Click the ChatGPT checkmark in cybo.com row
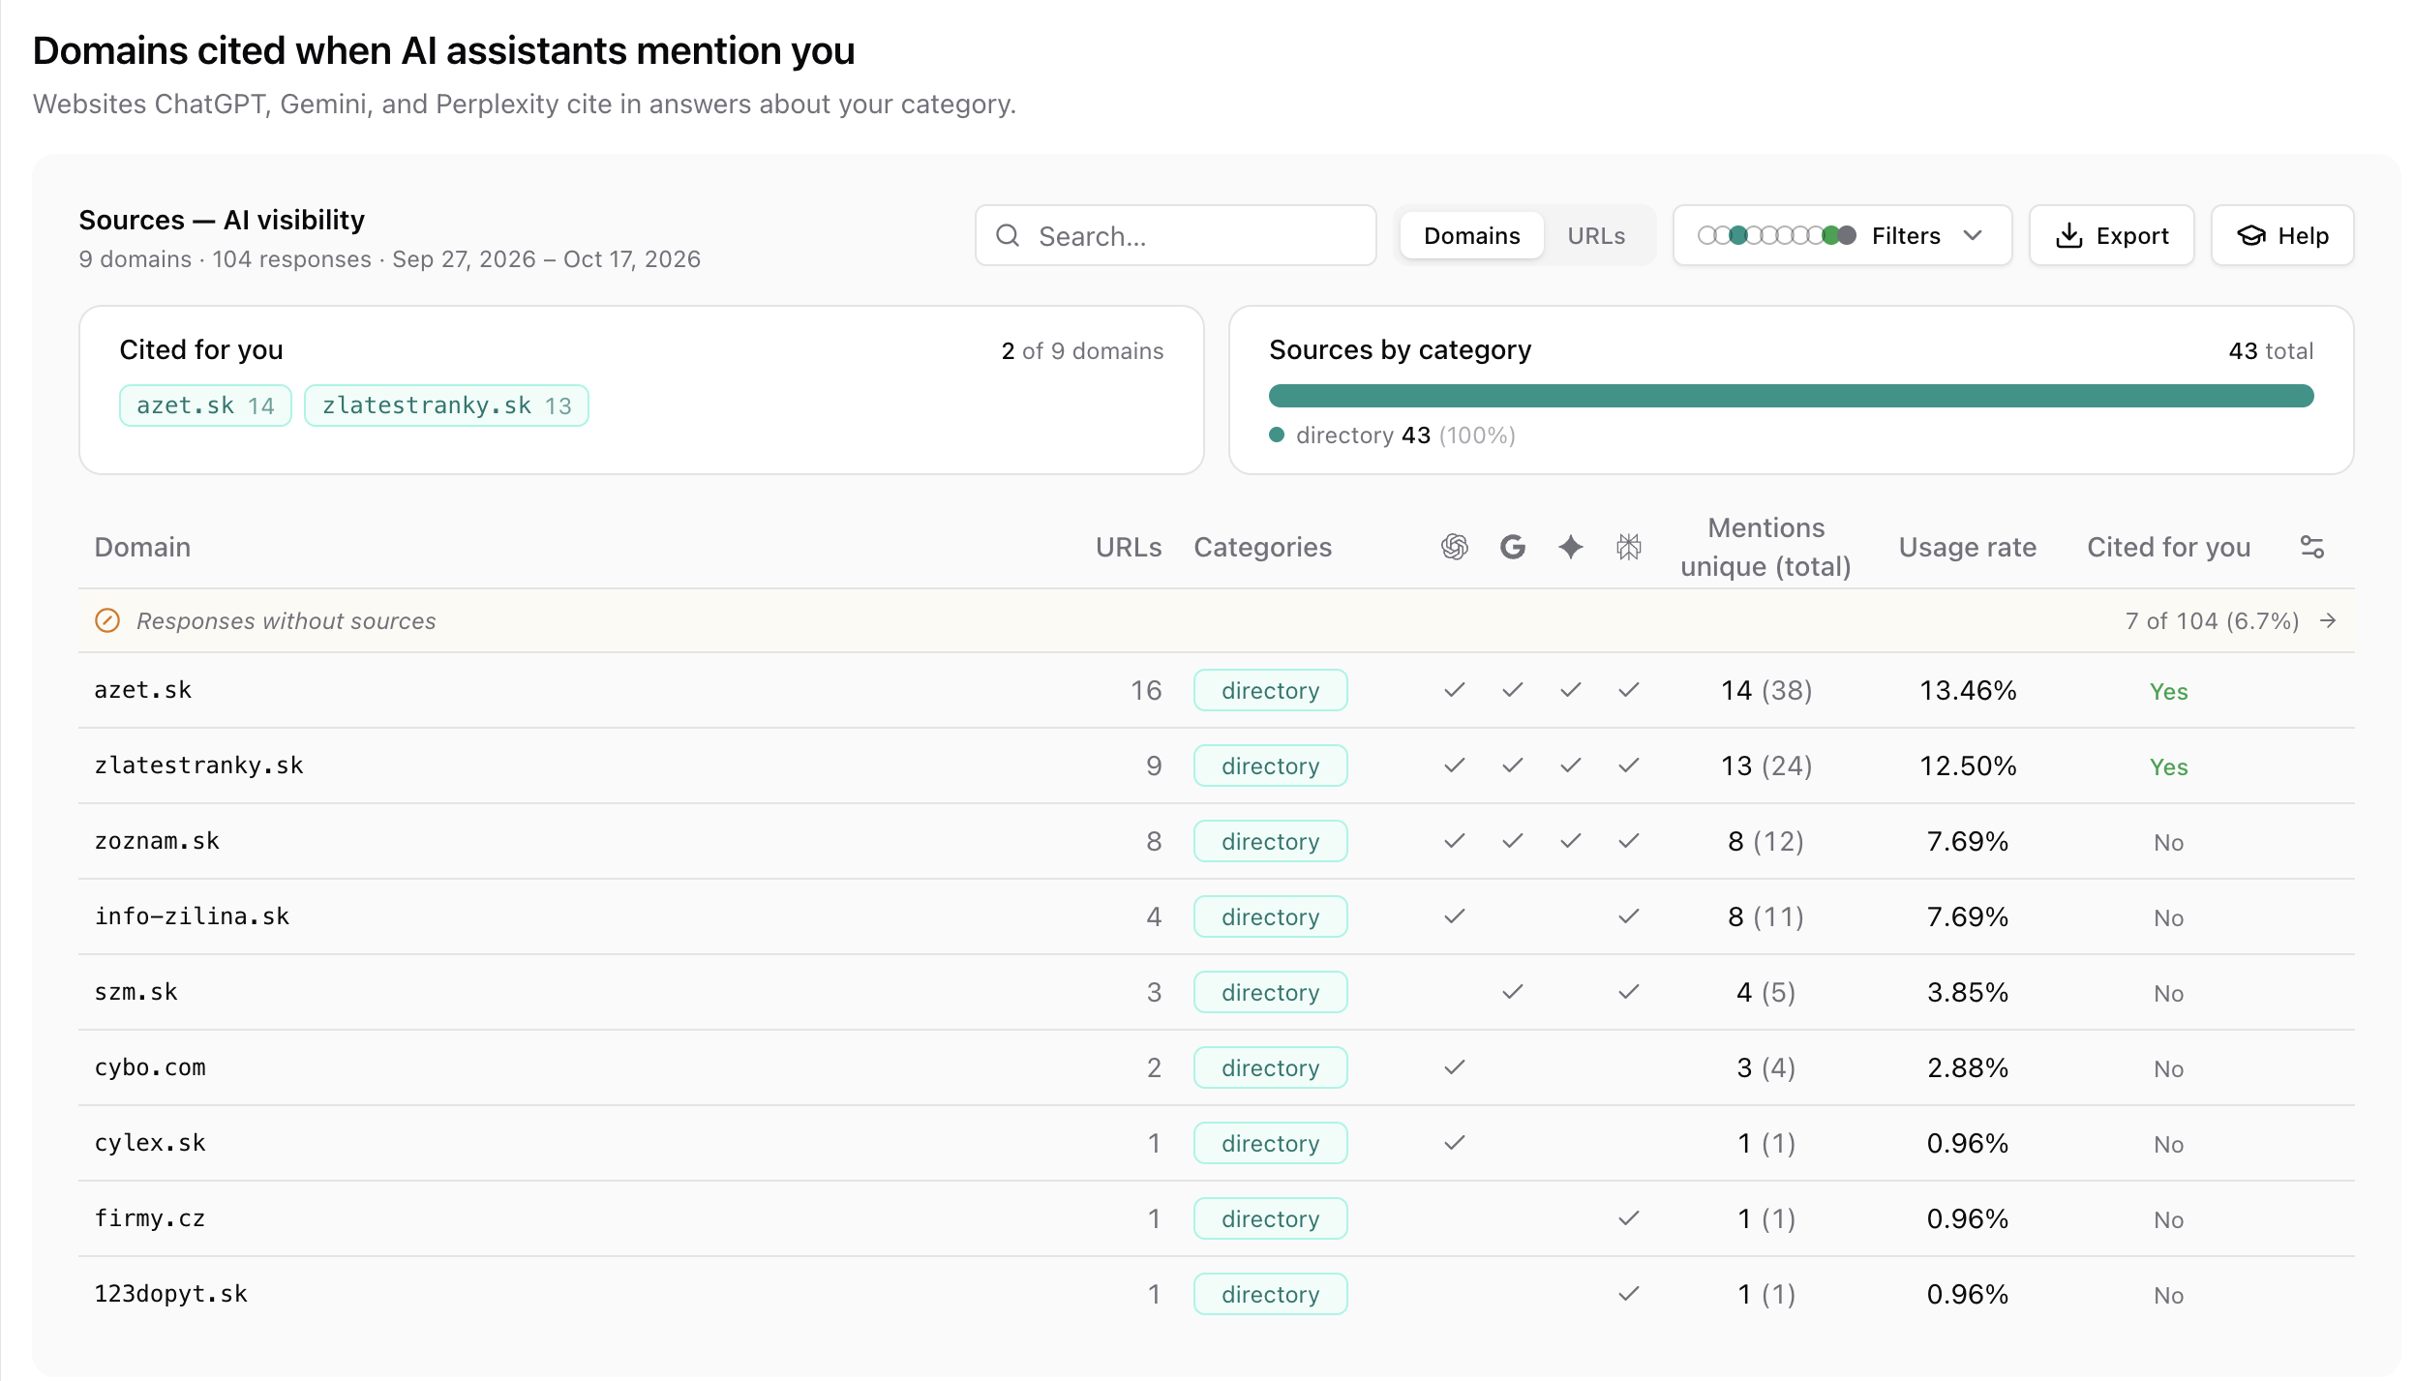The height and width of the screenshot is (1381, 2414). click(1454, 1066)
